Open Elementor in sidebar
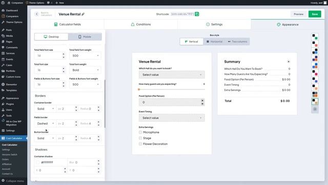The height and width of the screenshot is (185, 328). (x=11, y=84)
